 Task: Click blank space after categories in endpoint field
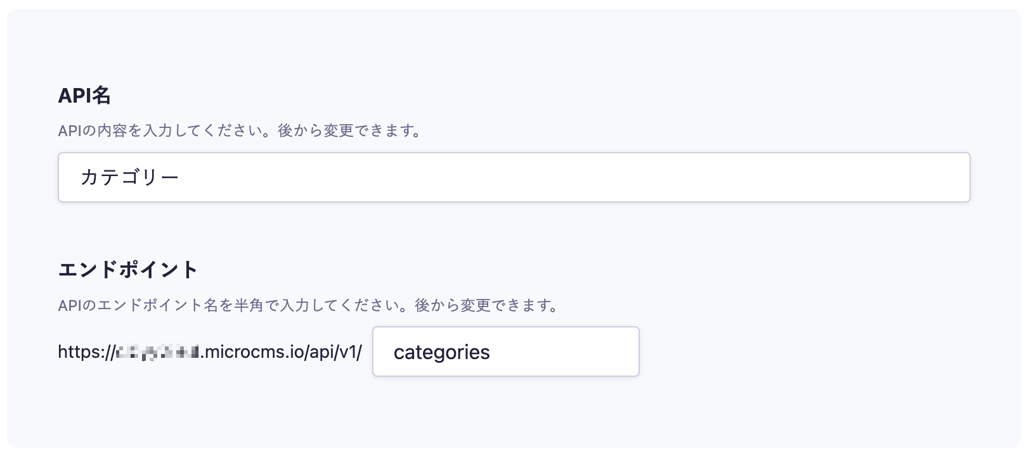571,352
